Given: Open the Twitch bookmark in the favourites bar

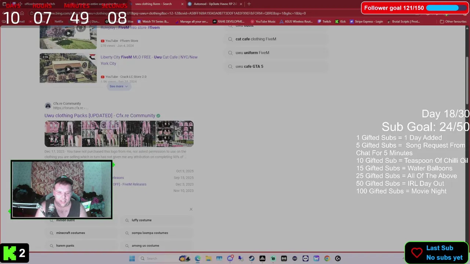Looking at the screenshot, I should pyautogui.click(x=324, y=21).
